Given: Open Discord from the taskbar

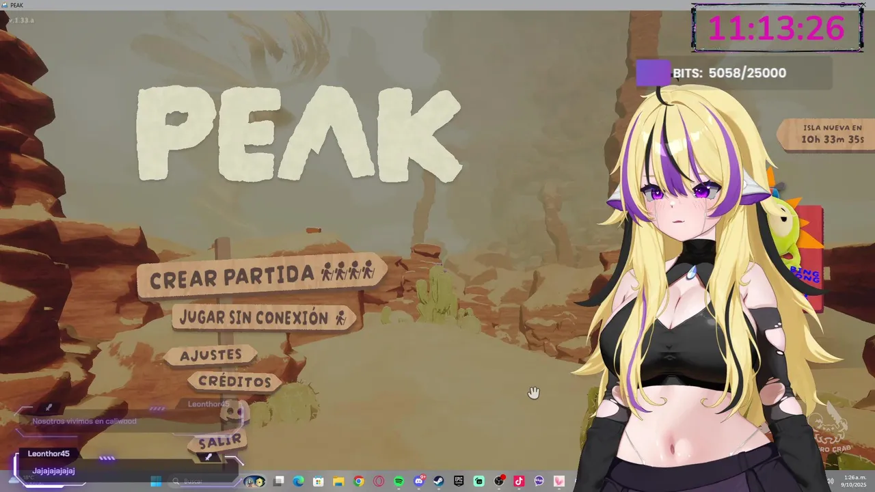Looking at the screenshot, I should point(419,481).
